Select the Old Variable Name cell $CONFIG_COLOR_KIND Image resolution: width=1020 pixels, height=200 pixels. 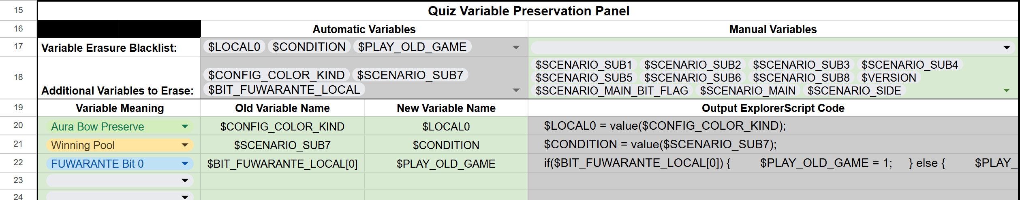click(282, 126)
